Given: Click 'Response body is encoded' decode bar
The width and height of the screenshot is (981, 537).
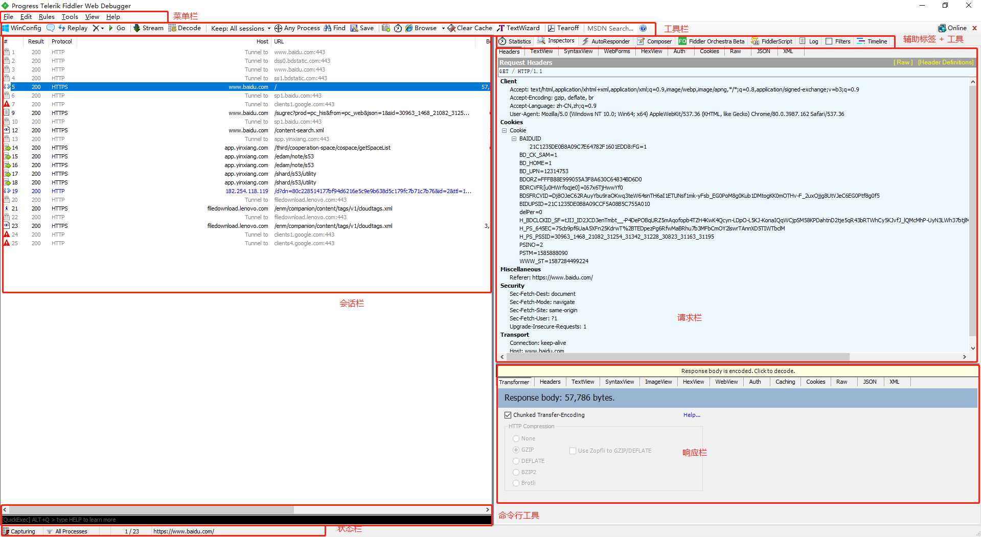Looking at the screenshot, I should (738, 371).
